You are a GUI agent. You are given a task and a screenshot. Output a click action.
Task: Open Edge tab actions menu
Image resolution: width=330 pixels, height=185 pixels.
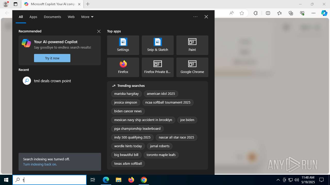(x=15, y=4)
